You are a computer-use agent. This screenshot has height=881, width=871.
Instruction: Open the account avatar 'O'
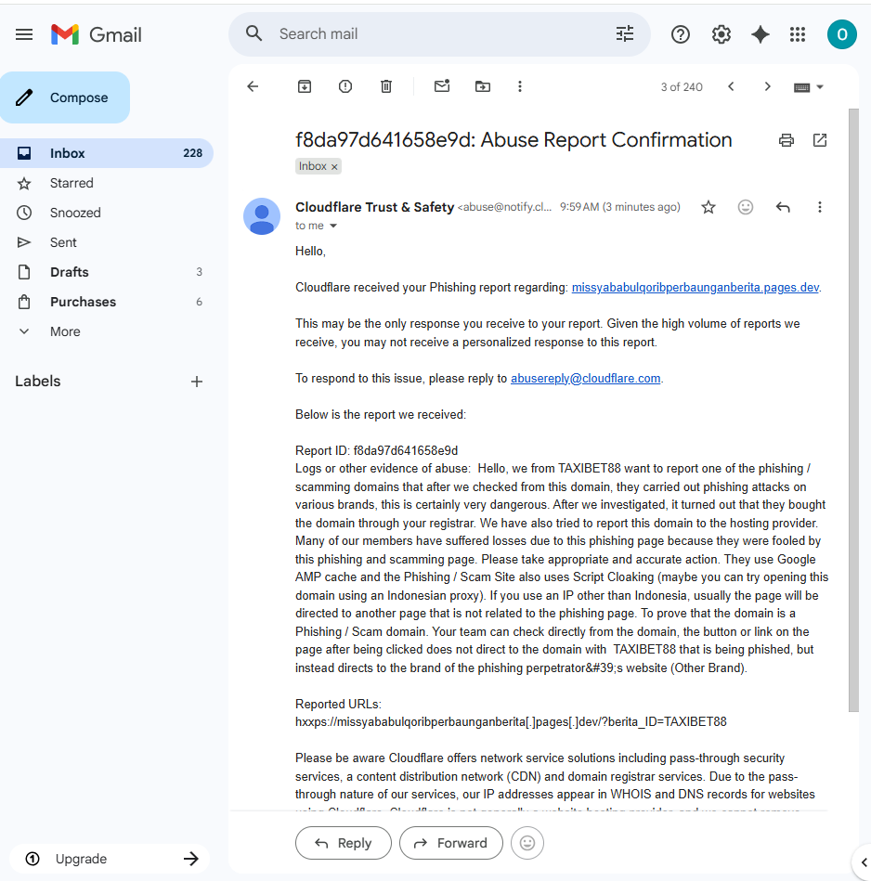click(842, 35)
